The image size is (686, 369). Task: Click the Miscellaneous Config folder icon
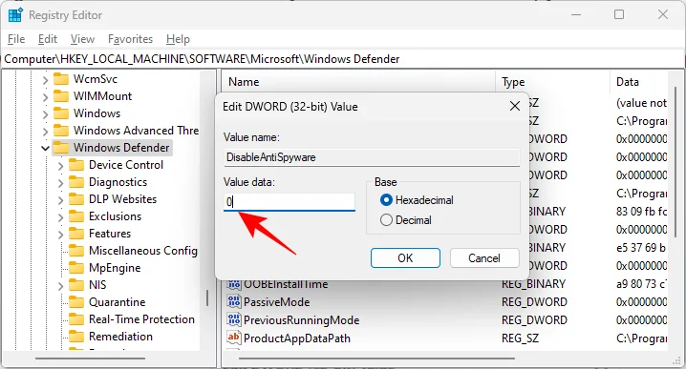coord(76,251)
